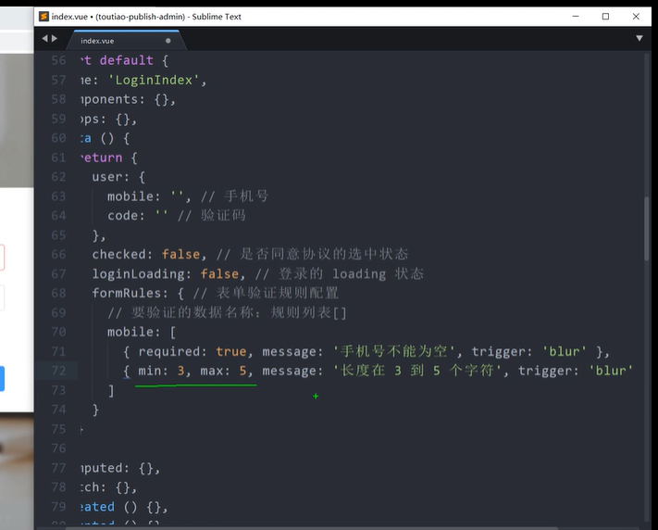
Task: Click the number 5 after max
Action: [x=242, y=371]
